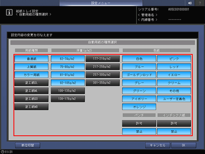Image resolution: width=205 pixels, height=154 pixels.
Task: Toggle the ユーザー定義色 option
Action: click(174, 99)
